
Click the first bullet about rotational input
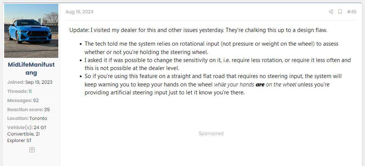[211, 48]
